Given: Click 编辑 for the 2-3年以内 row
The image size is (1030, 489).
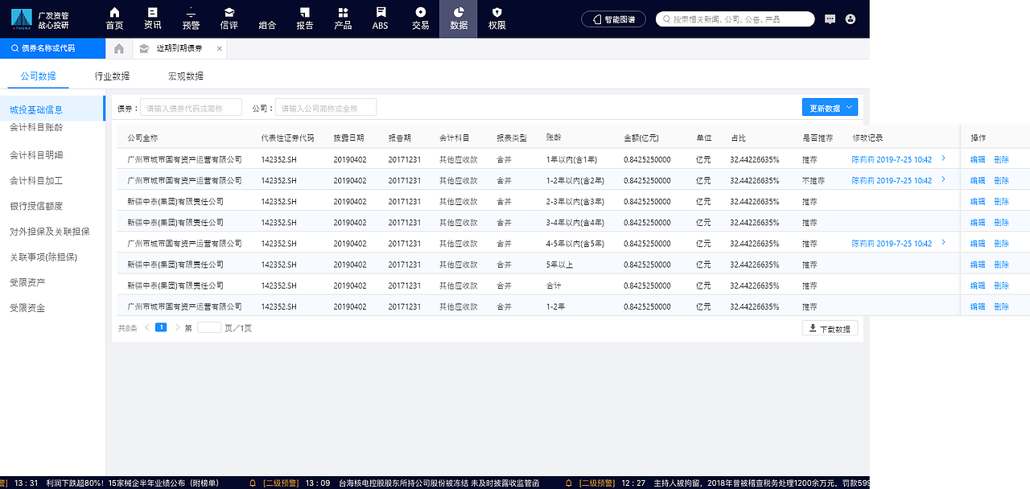Looking at the screenshot, I should point(978,202).
